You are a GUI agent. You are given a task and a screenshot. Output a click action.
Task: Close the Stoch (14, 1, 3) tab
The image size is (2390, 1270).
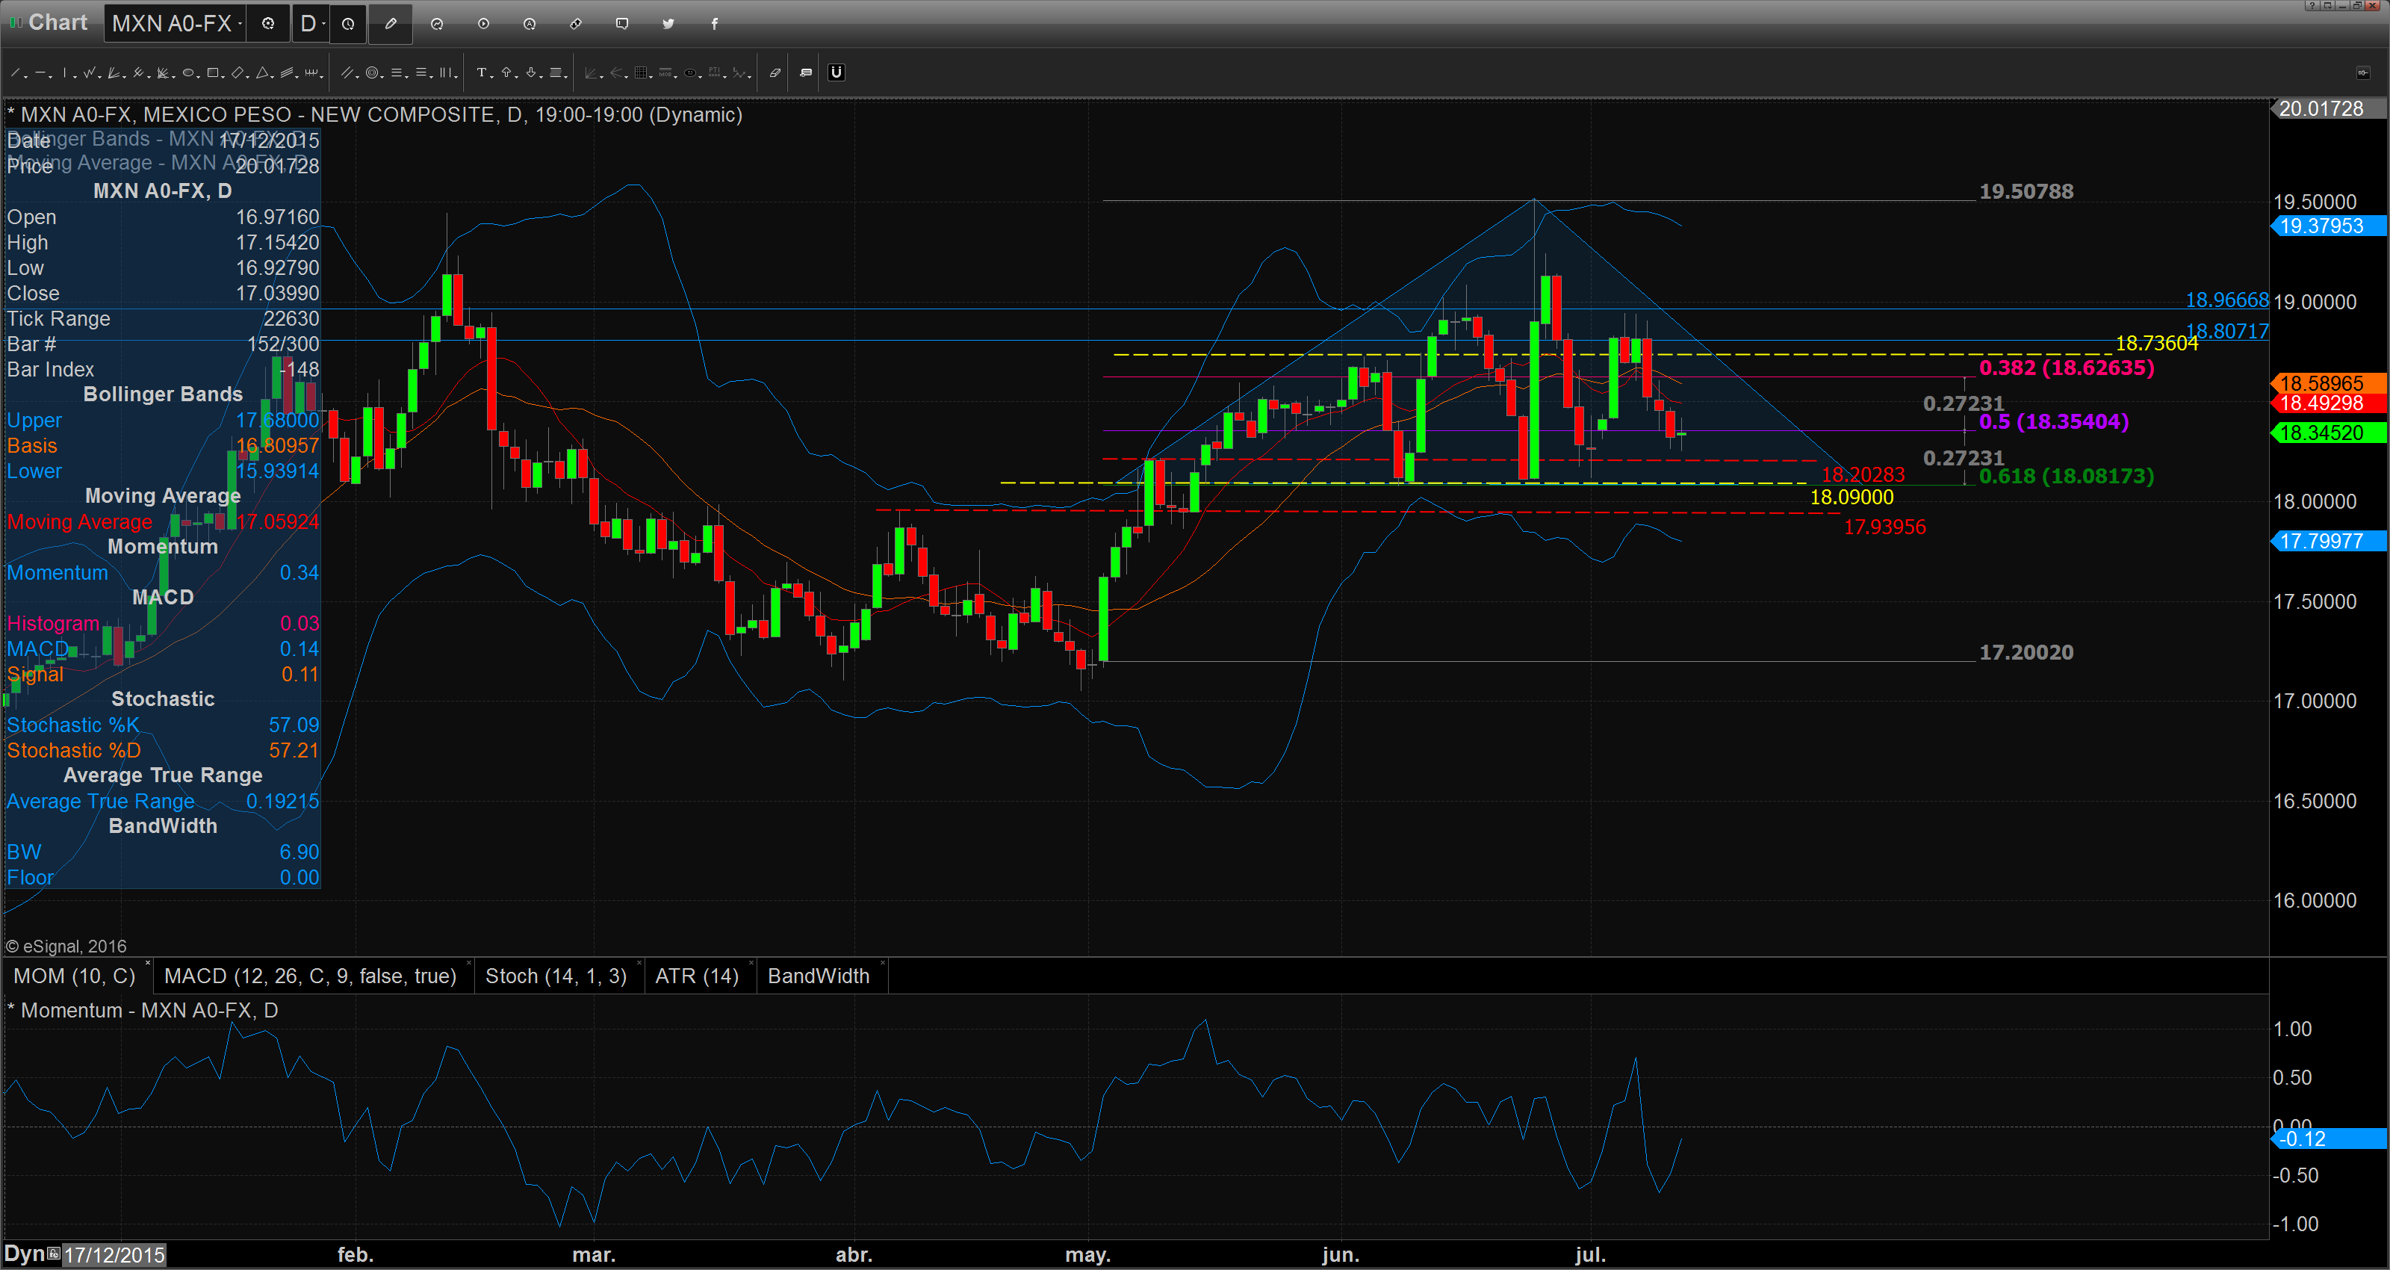[639, 964]
